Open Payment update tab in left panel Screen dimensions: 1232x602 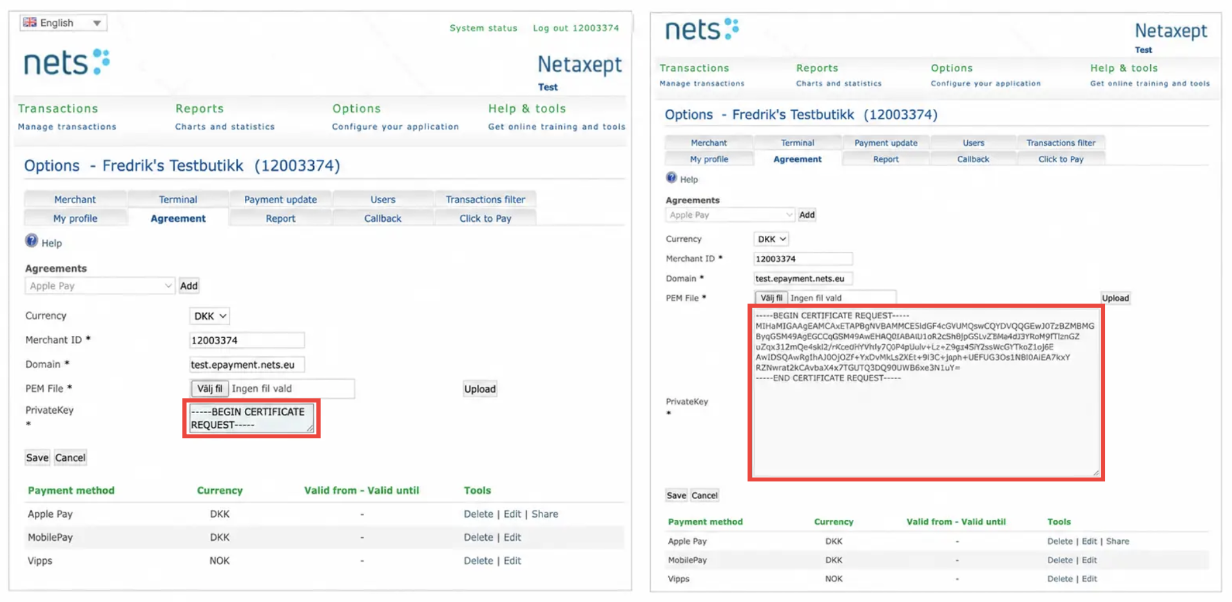click(x=280, y=199)
